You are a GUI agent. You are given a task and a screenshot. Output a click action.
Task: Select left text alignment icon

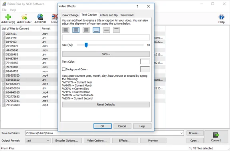(x=66, y=30)
